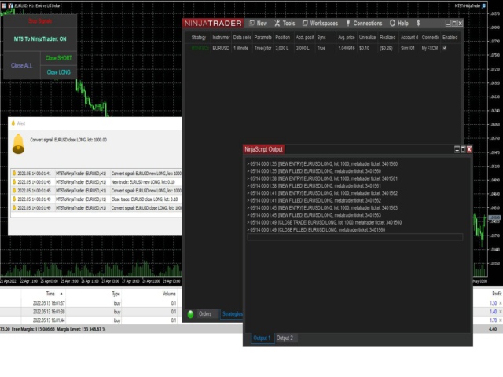Open the Tools menu in NinjaTrader
This screenshot has height=377, width=503.
(x=285, y=23)
